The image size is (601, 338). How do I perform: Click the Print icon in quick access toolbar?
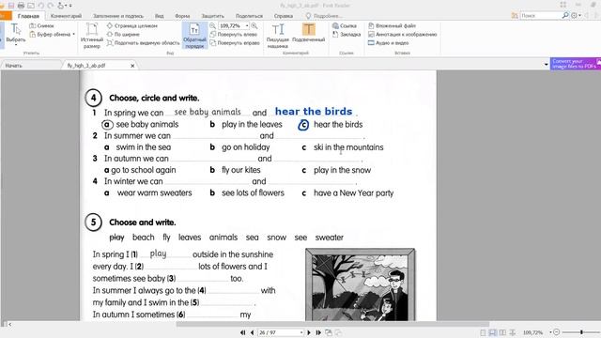[21, 6]
